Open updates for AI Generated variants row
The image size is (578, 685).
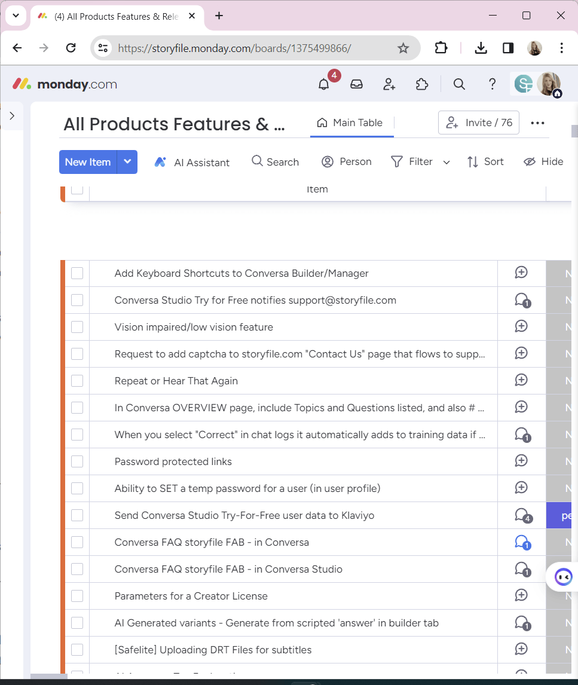[x=522, y=623]
